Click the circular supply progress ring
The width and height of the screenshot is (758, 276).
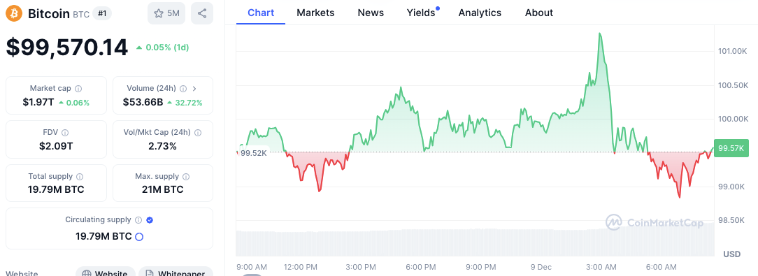(139, 237)
